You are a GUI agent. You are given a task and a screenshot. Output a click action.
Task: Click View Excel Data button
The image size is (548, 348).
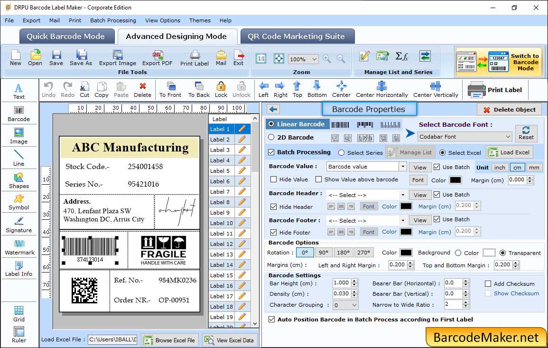click(230, 340)
